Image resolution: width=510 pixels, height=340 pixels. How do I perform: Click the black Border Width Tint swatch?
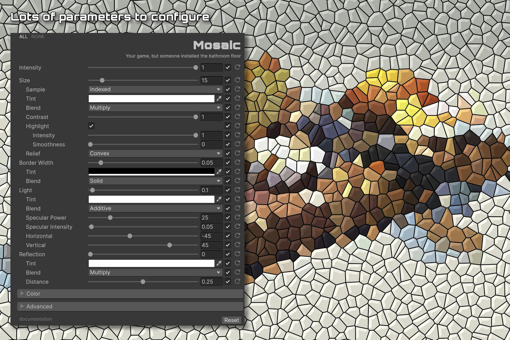151,172
